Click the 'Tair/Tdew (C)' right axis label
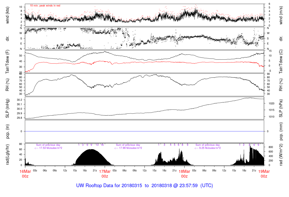Image resolution: width=289 pixels, height=197 pixels. [281, 62]
